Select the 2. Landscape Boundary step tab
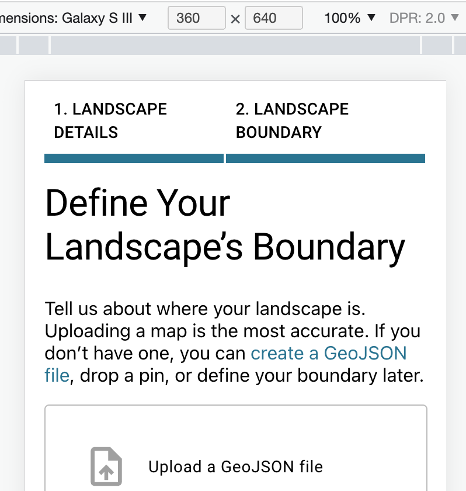 [292, 120]
